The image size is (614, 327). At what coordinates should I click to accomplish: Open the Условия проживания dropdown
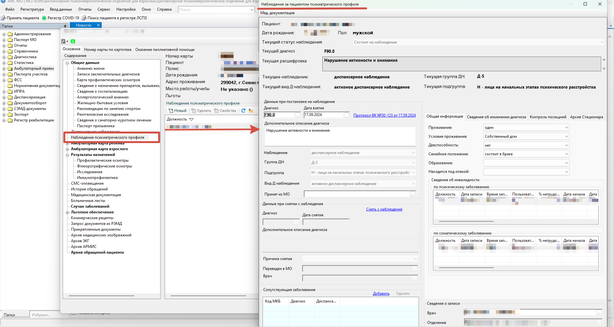[x=566, y=136]
